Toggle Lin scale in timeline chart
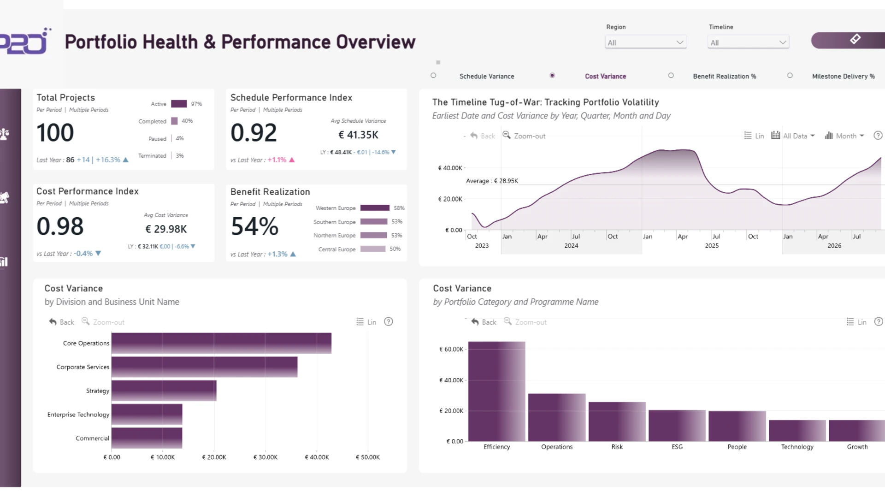The image size is (885, 498). (x=754, y=136)
